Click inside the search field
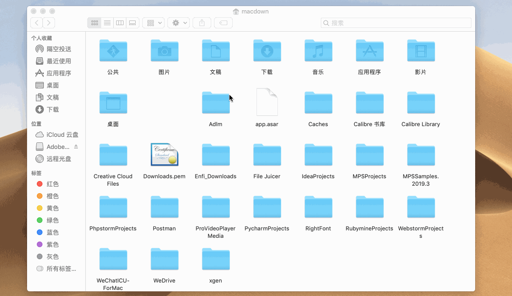The image size is (512, 296). 395,22
